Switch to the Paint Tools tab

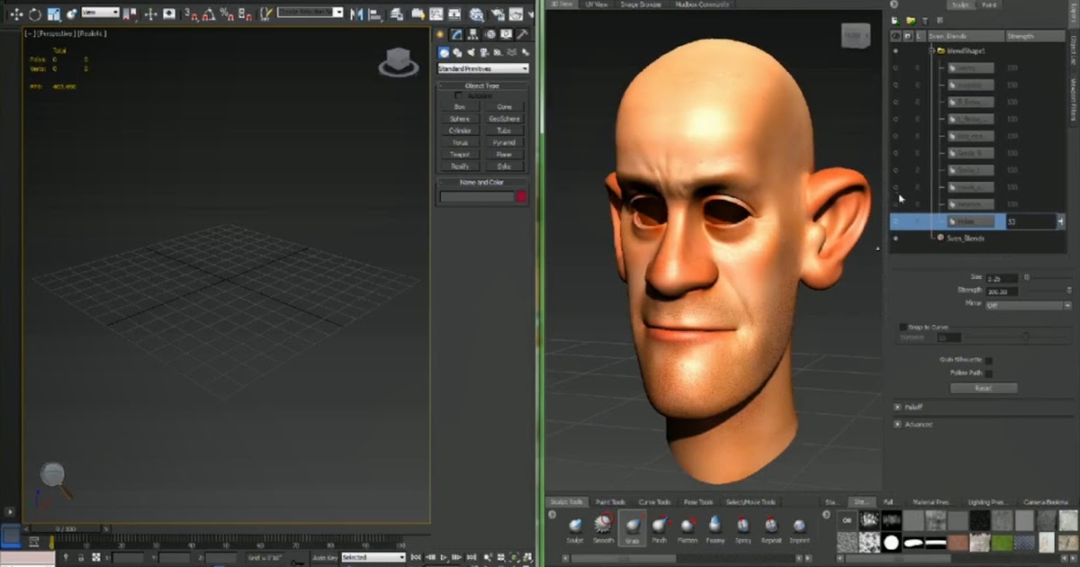tap(609, 500)
